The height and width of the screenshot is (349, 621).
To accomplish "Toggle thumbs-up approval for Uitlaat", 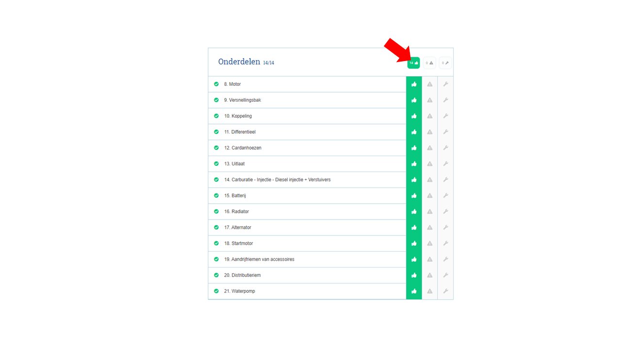I will 414,164.
